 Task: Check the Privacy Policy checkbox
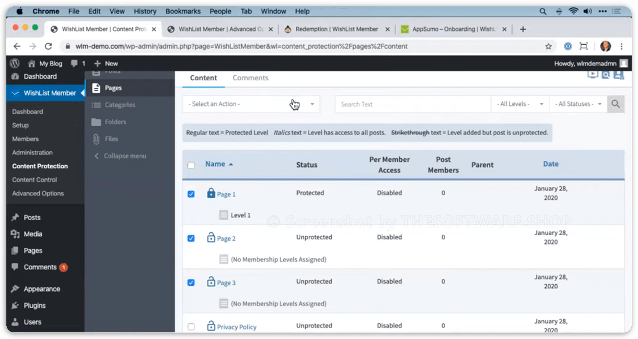(x=191, y=327)
